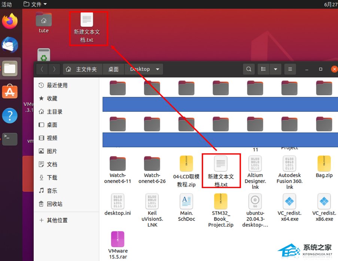Select Keil uVision5.LNK file
Image resolution: width=338 pixels, height=261 pixels.
(x=152, y=210)
